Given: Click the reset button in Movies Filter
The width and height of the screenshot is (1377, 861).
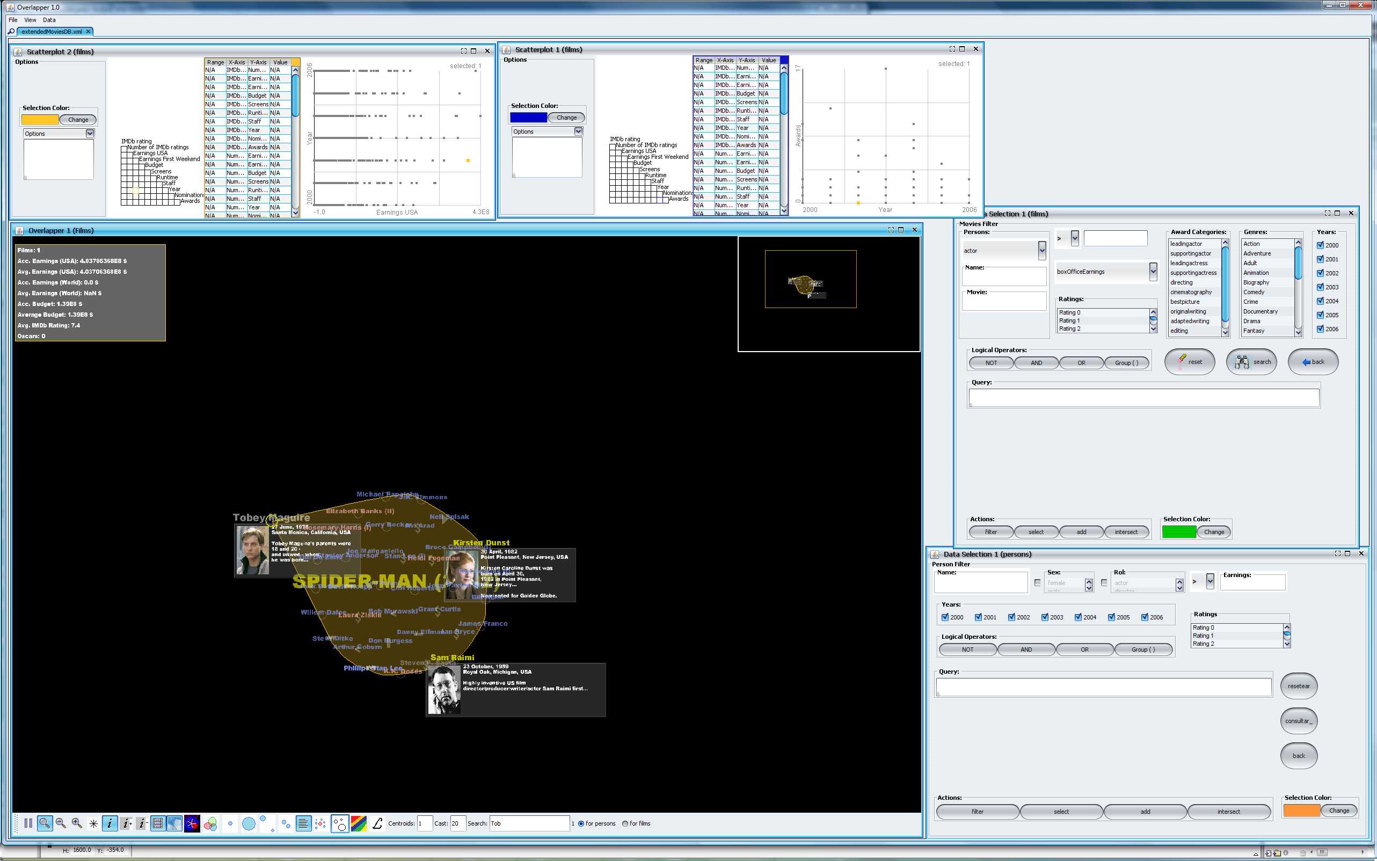Looking at the screenshot, I should (x=1190, y=362).
